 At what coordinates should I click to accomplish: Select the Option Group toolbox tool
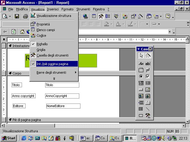(141, 70)
